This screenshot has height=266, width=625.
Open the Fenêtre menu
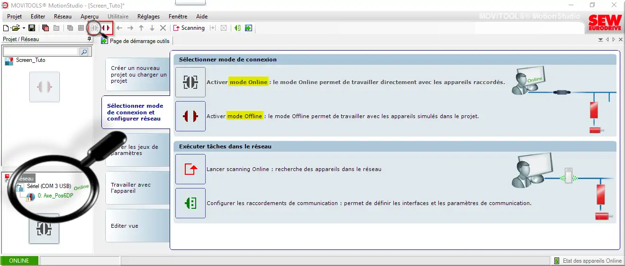[x=178, y=17]
